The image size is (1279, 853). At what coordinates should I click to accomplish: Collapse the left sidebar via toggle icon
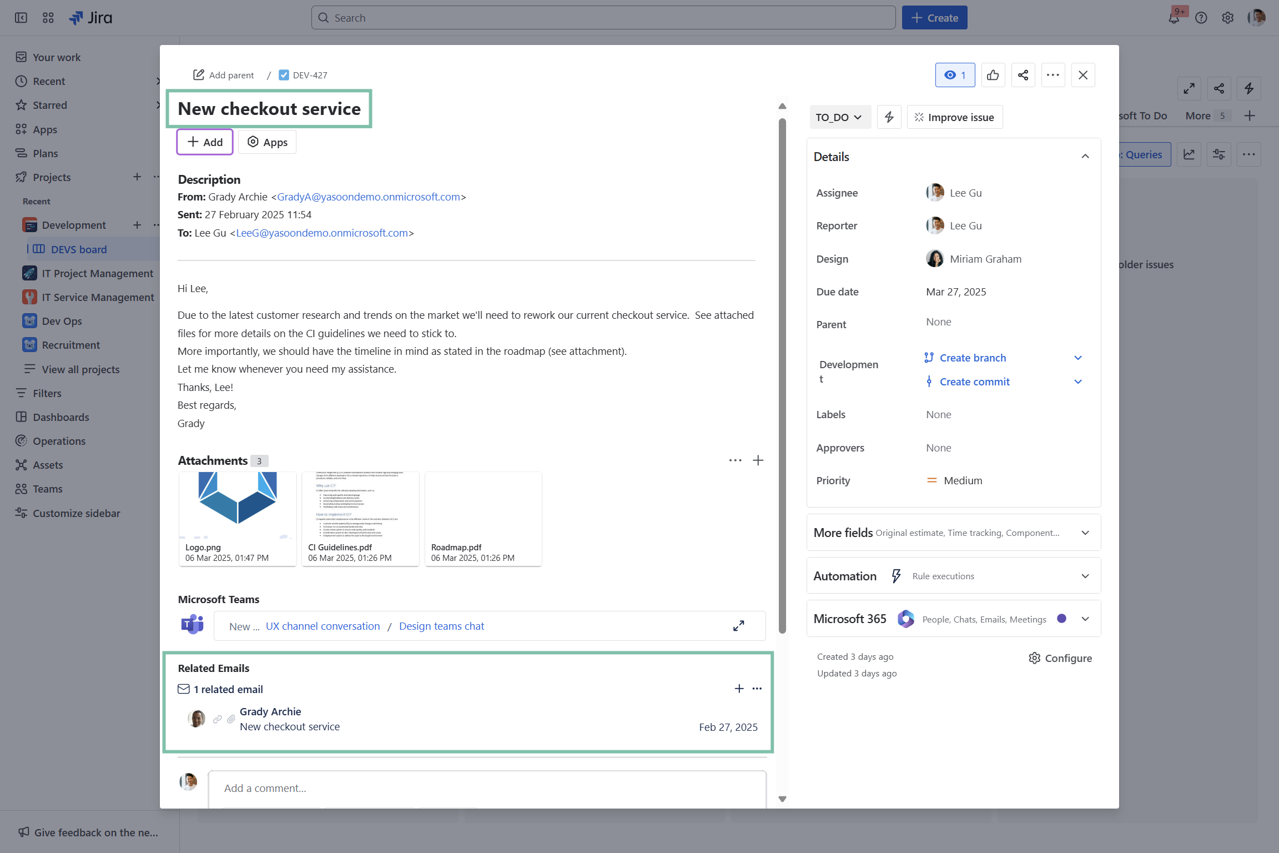point(21,18)
